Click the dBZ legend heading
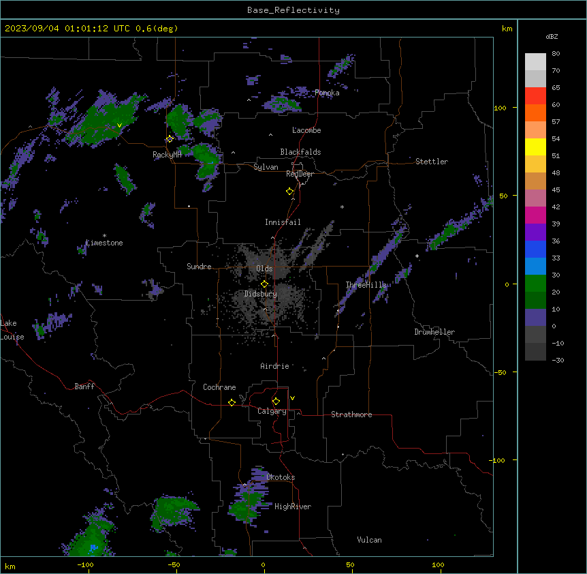The width and height of the screenshot is (587, 574). click(x=552, y=37)
